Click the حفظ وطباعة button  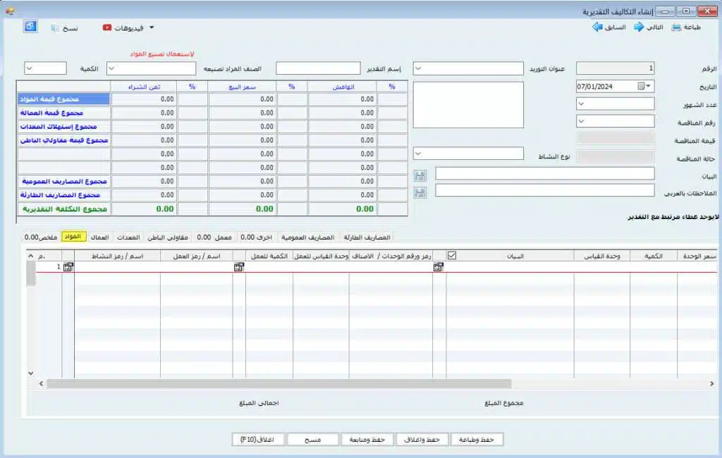[477, 440]
